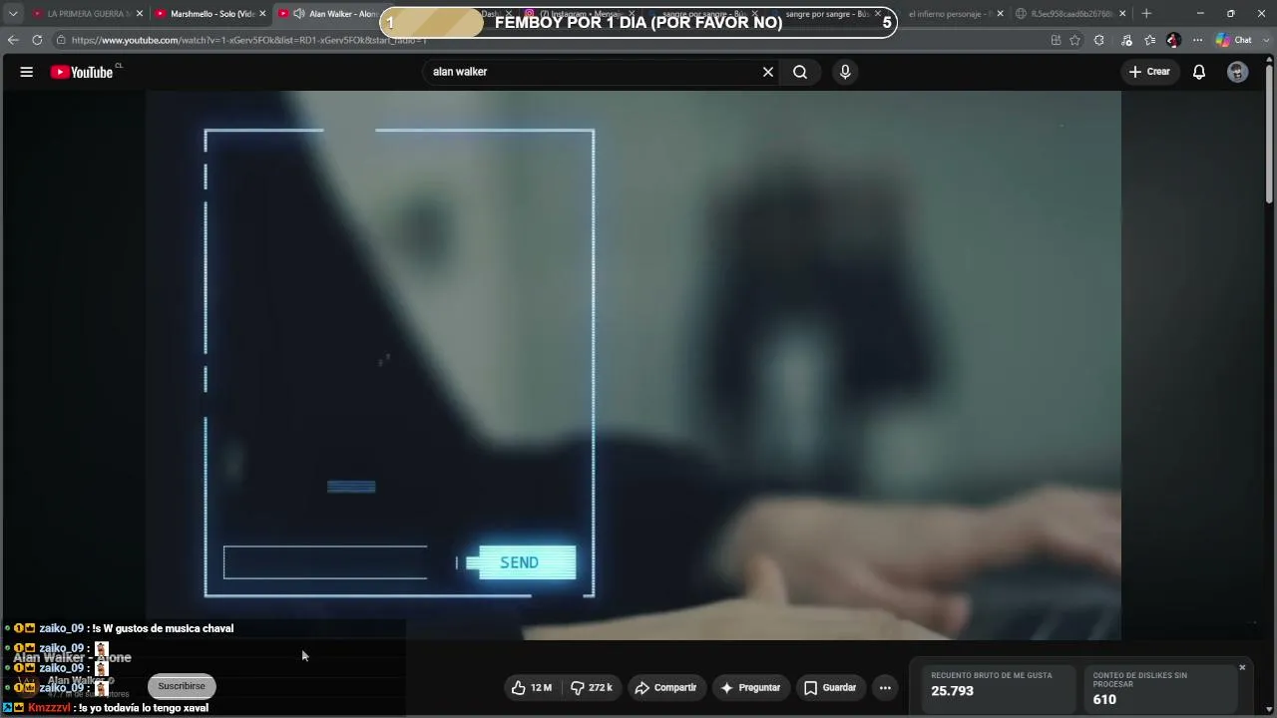Open split screen from address bar
Image resolution: width=1277 pixels, height=718 pixels.
tap(1056, 40)
